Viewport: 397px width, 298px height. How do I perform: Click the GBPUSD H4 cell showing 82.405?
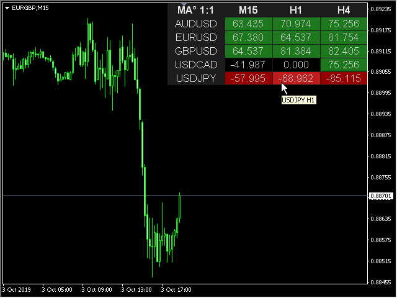pyautogui.click(x=344, y=51)
